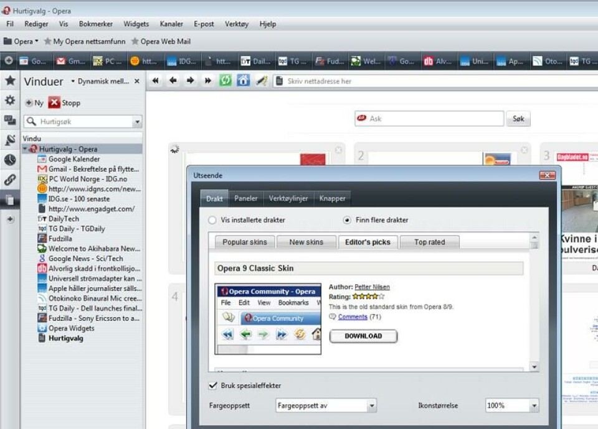Switch to the Knapper tab

[x=332, y=198]
